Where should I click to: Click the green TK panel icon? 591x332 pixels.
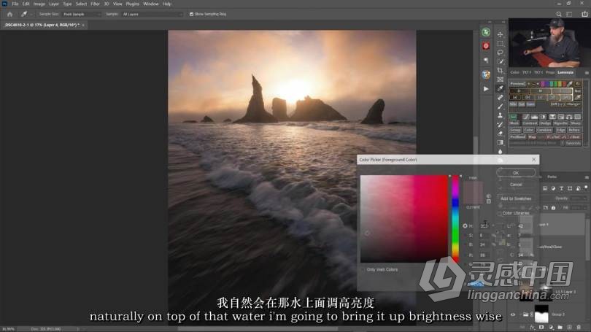click(x=486, y=32)
